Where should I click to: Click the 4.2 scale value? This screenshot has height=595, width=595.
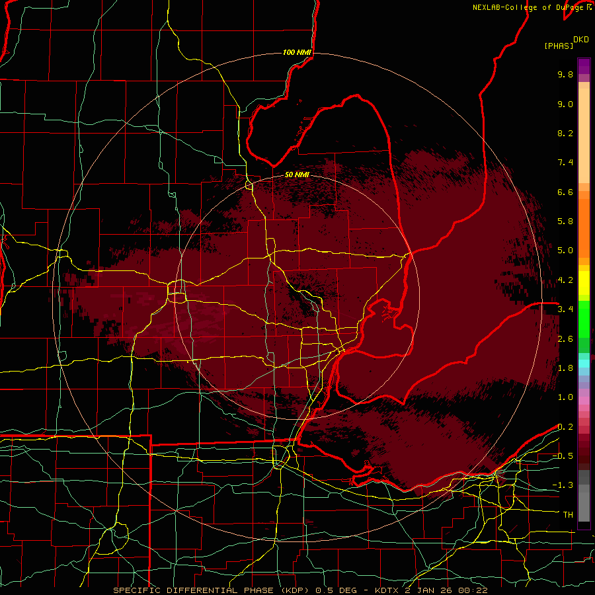(x=565, y=280)
